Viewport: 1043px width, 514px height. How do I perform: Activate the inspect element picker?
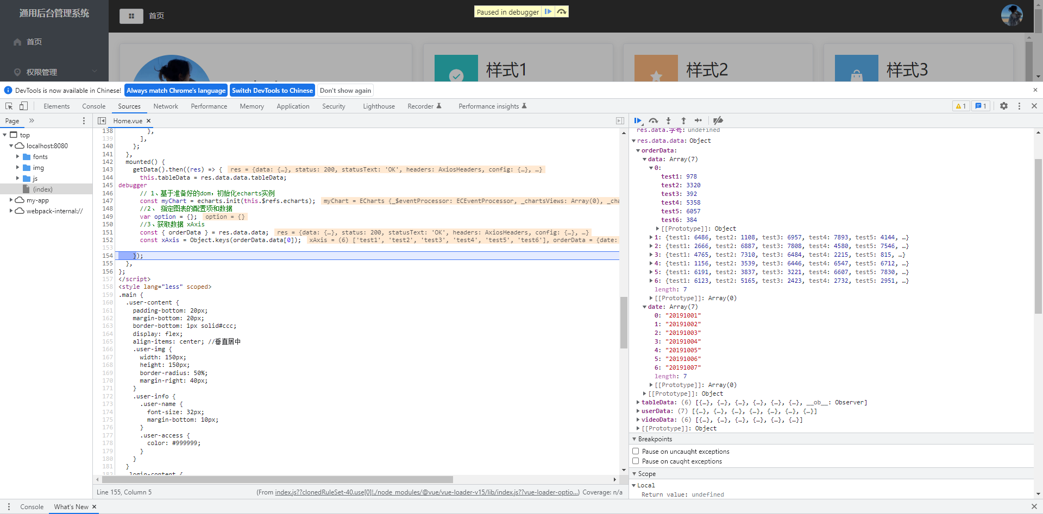coord(9,106)
